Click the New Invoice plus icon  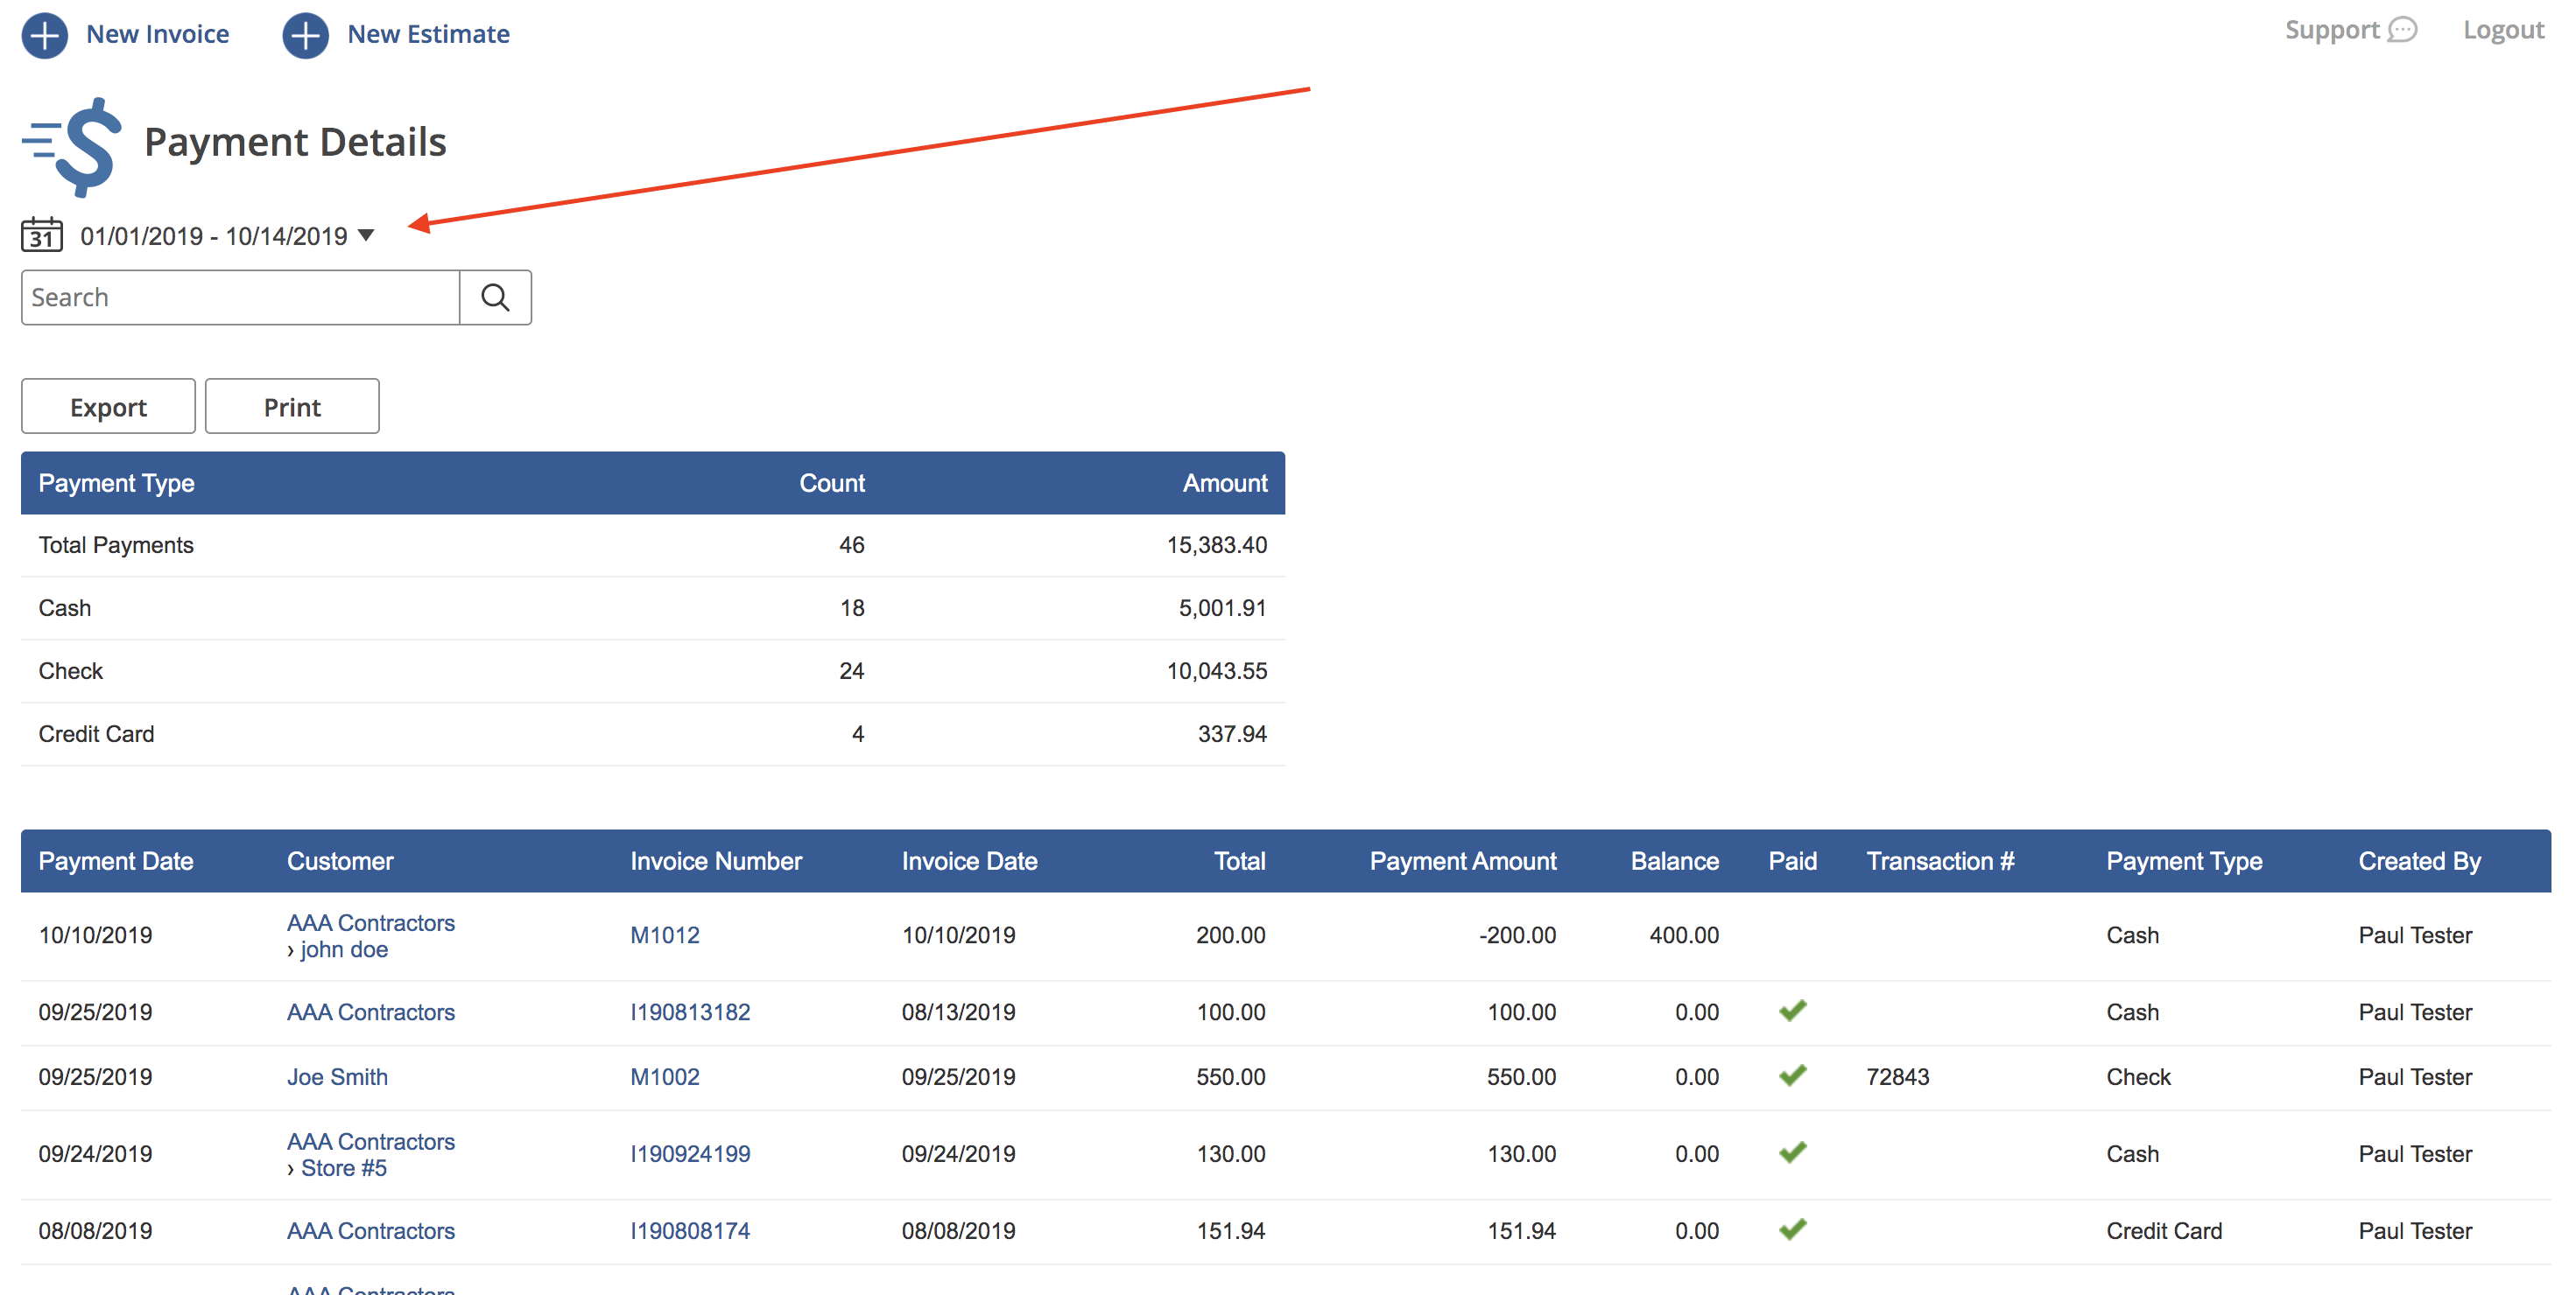point(45,35)
